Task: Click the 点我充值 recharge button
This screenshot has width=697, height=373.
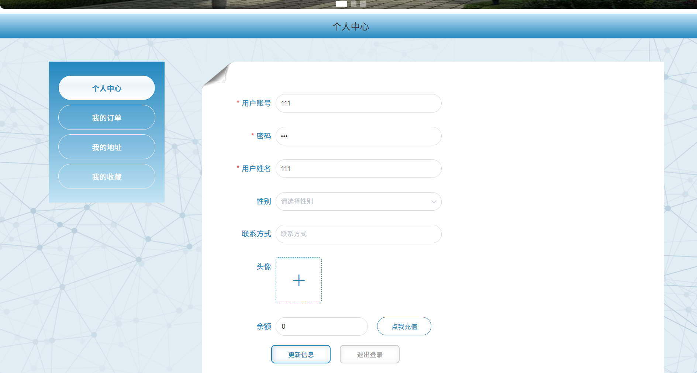Action: point(404,326)
